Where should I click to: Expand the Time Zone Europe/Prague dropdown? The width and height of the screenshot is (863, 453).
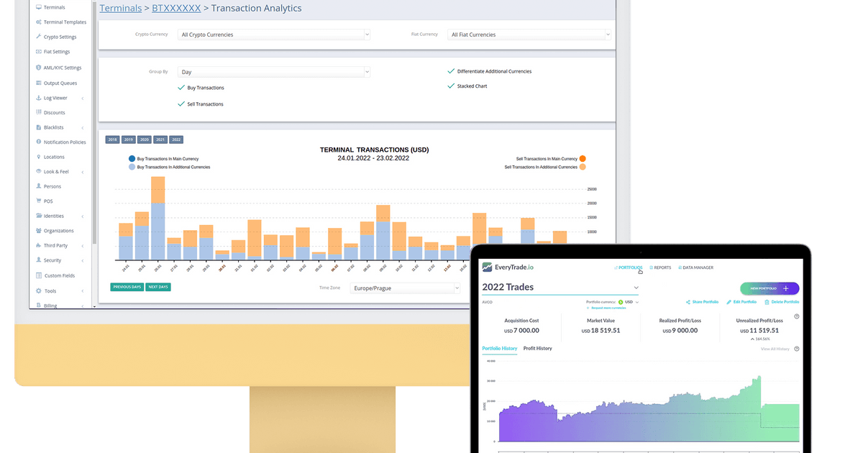click(x=405, y=288)
